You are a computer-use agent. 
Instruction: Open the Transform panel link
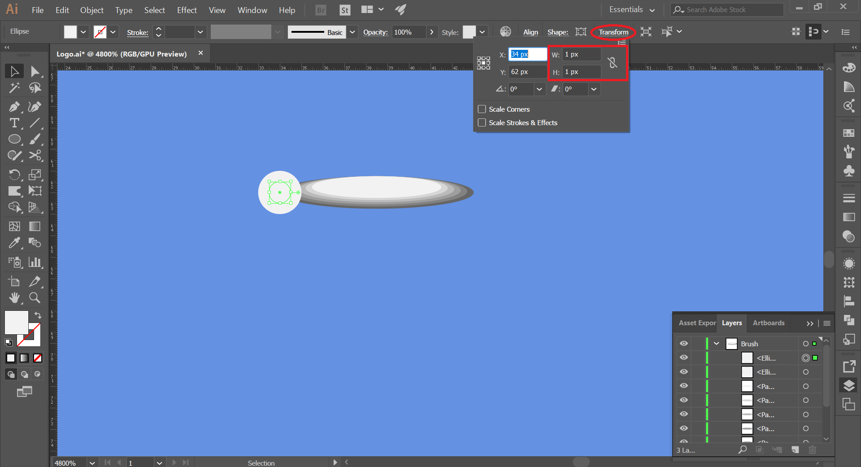[613, 32]
